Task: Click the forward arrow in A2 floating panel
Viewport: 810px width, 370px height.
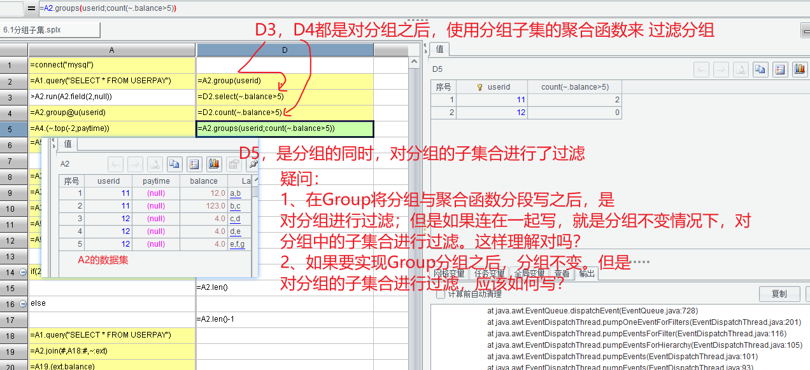Action: [135, 164]
